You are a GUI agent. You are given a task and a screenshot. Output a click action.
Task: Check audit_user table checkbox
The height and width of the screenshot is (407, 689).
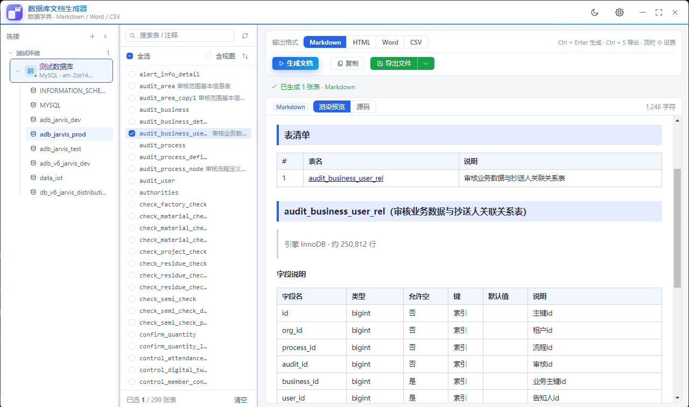click(132, 181)
